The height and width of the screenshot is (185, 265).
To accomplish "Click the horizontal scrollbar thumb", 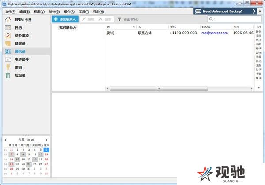I will 159,89.
